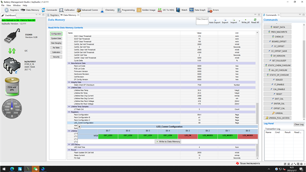
Task: Open the Advanced Comm tool
Action: (x=87, y=10)
